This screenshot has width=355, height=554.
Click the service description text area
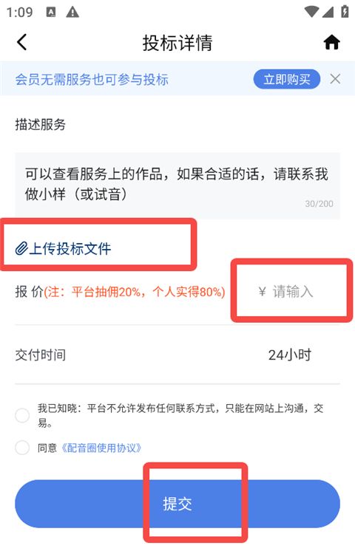coord(177,186)
